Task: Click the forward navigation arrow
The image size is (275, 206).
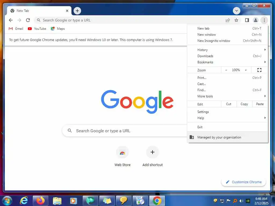Action: tap(19, 20)
